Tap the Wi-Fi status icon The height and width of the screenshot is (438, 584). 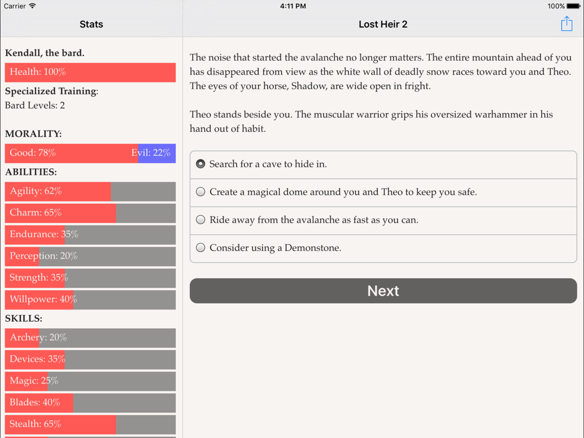tap(32, 6)
